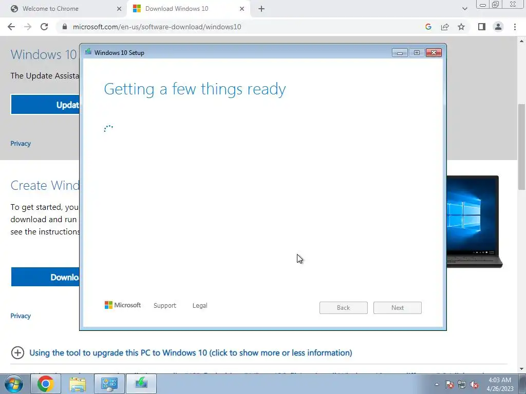Open the Windows Start menu orb
Screen dimensions: 526x394
point(14,384)
